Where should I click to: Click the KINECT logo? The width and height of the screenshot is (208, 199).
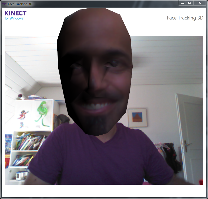coord(15,13)
